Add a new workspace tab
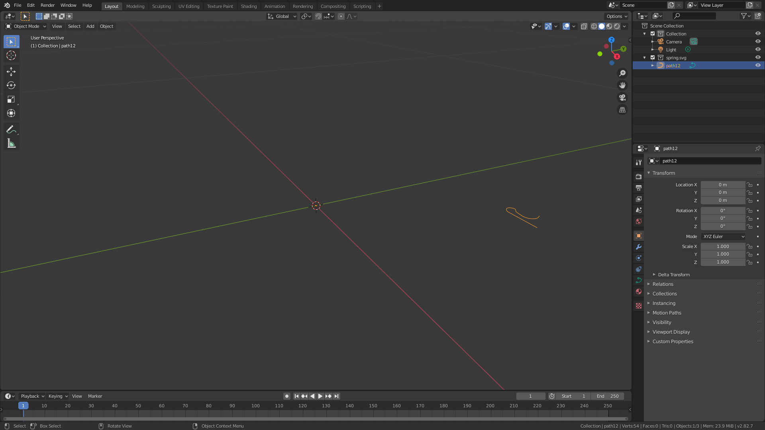Screen dimensions: 765x430 click(x=379, y=6)
